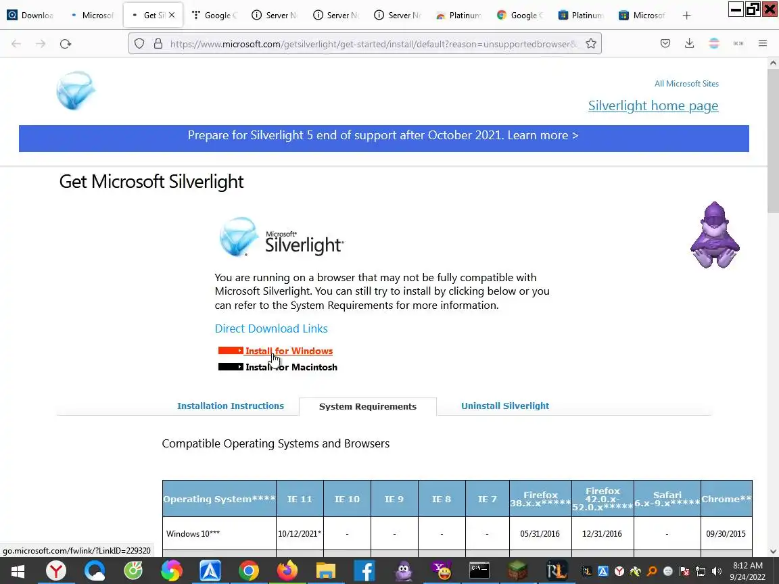
Task: Open Command Prompt from the taskbar
Action: [x=479, y=571]
